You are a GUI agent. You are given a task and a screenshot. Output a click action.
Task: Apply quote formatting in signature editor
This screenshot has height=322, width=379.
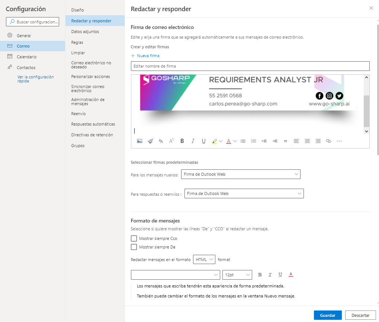click(285, 141)
